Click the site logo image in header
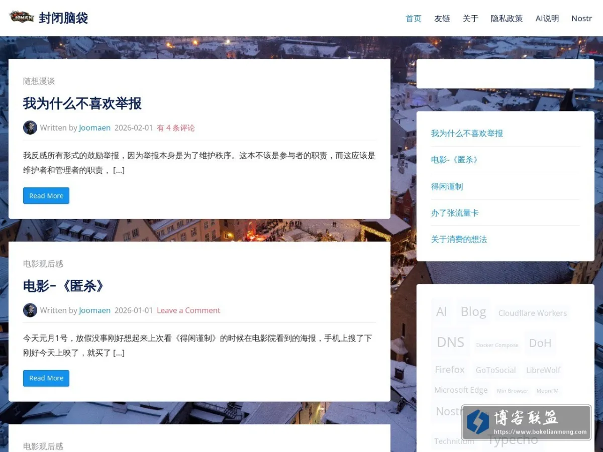 click(x=22, y=18)
